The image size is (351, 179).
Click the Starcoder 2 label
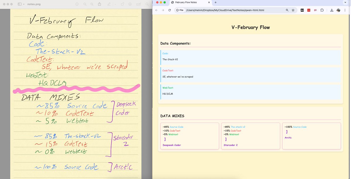[230, 145]
